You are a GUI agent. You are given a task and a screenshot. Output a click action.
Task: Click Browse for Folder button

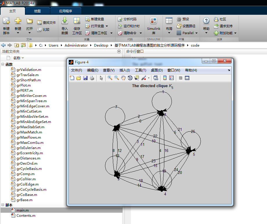[x=23, y=45]
